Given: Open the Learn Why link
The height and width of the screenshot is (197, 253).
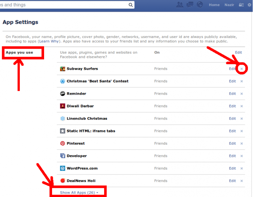Looking at the screenshot, I should pos(49,41).
